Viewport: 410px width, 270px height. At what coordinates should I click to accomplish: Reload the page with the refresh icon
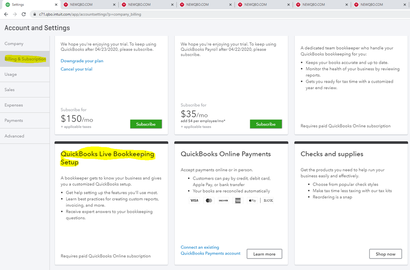point(24,13)
